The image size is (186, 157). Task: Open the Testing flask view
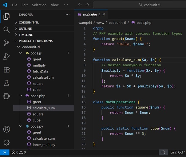point(6,83)
